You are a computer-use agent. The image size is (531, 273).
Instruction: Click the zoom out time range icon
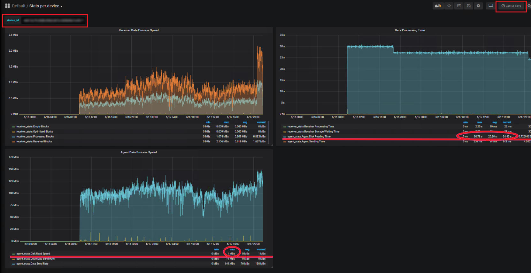[529, 6]
